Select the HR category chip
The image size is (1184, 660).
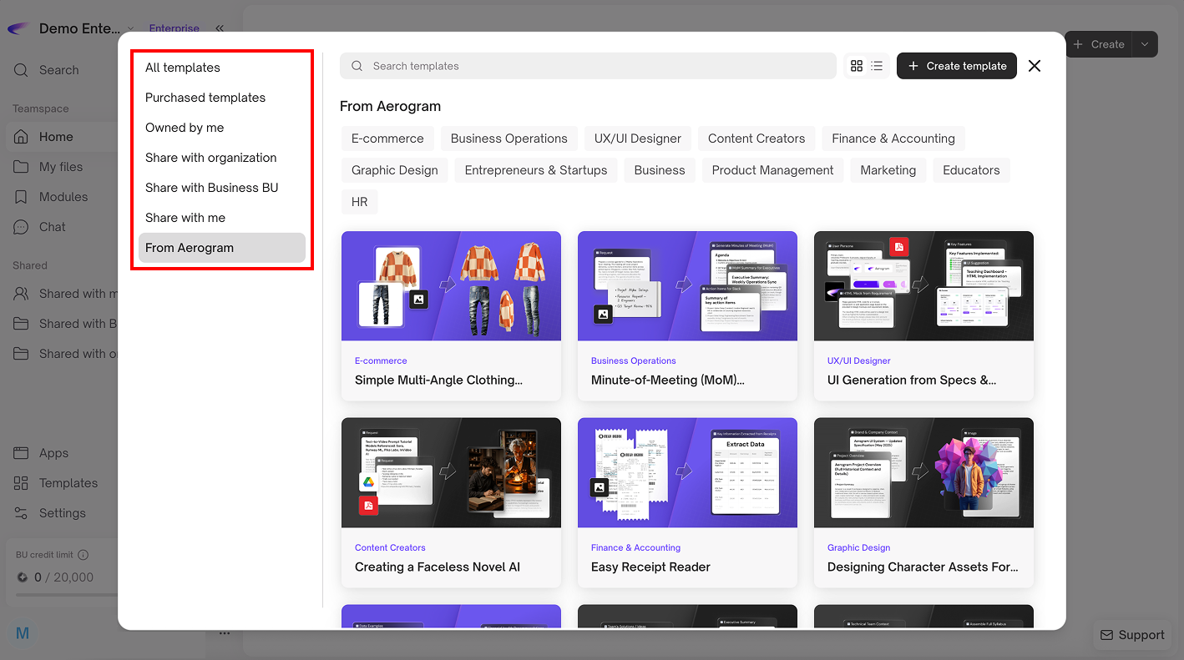tap(360, 202)
